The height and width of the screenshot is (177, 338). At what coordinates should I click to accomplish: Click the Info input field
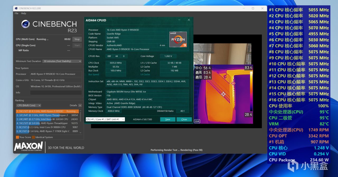pos(56,93)
